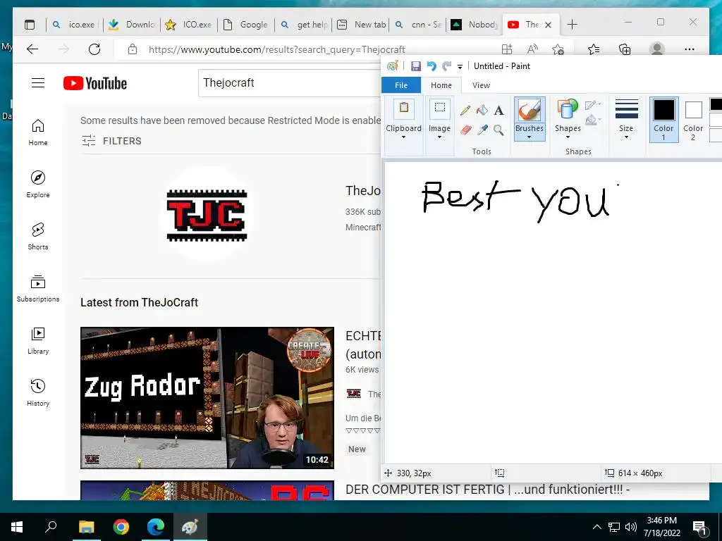Switch to the get help browser tab
The image size is (722, 541).
point(305,25)
